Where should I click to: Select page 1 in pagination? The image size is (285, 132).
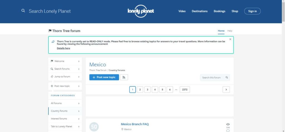click(x=132, y=89)
